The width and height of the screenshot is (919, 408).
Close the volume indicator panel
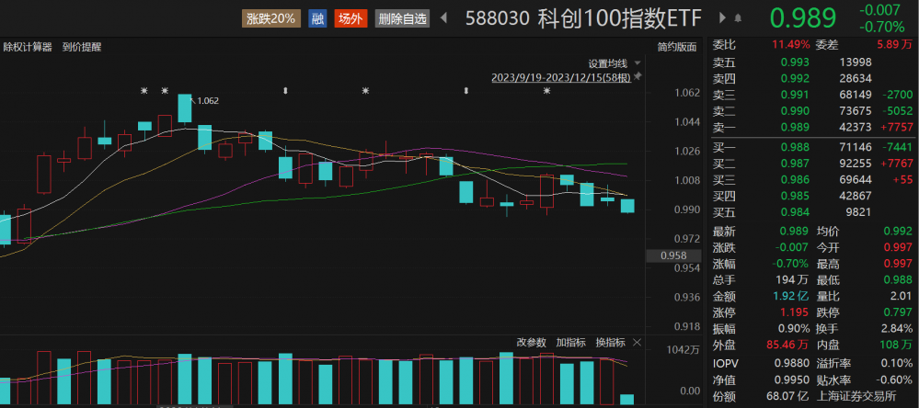click(x=633, y=342)
